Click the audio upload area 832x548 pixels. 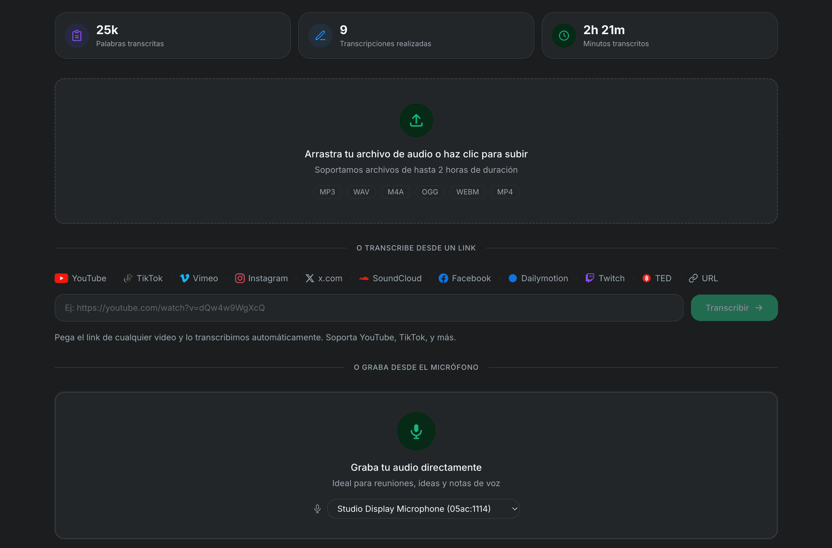point(416,151)
